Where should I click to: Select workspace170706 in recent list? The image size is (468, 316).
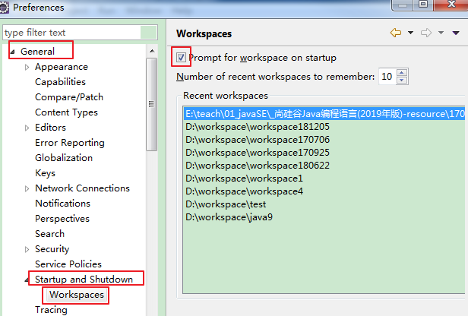pos(258,140)
